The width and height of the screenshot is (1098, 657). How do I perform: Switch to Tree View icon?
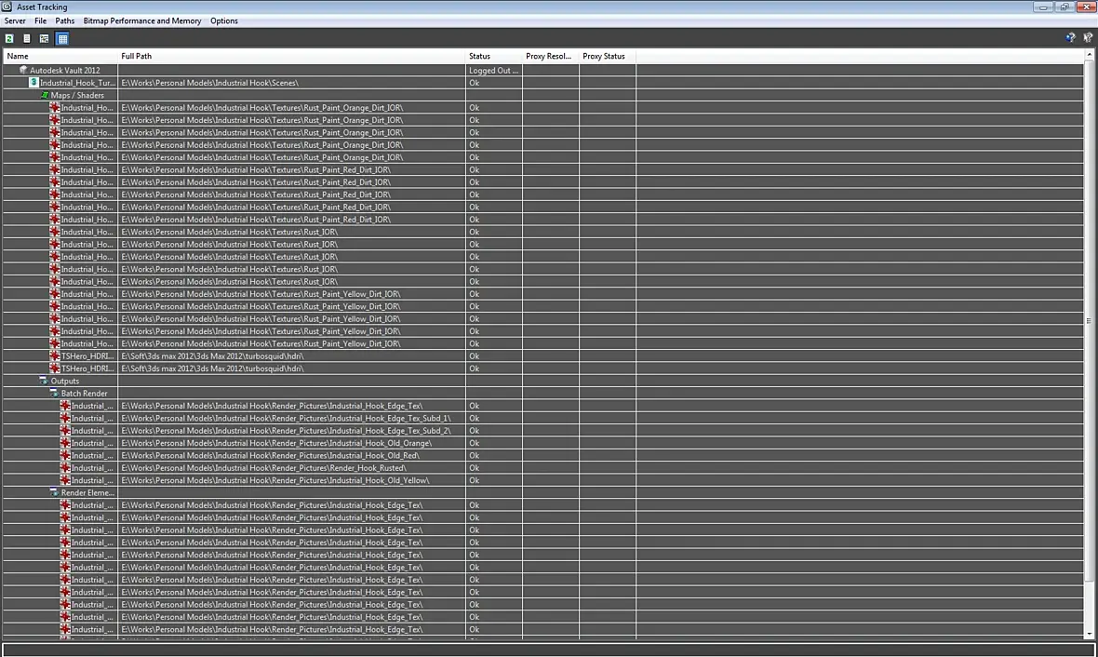click(44, 38)
